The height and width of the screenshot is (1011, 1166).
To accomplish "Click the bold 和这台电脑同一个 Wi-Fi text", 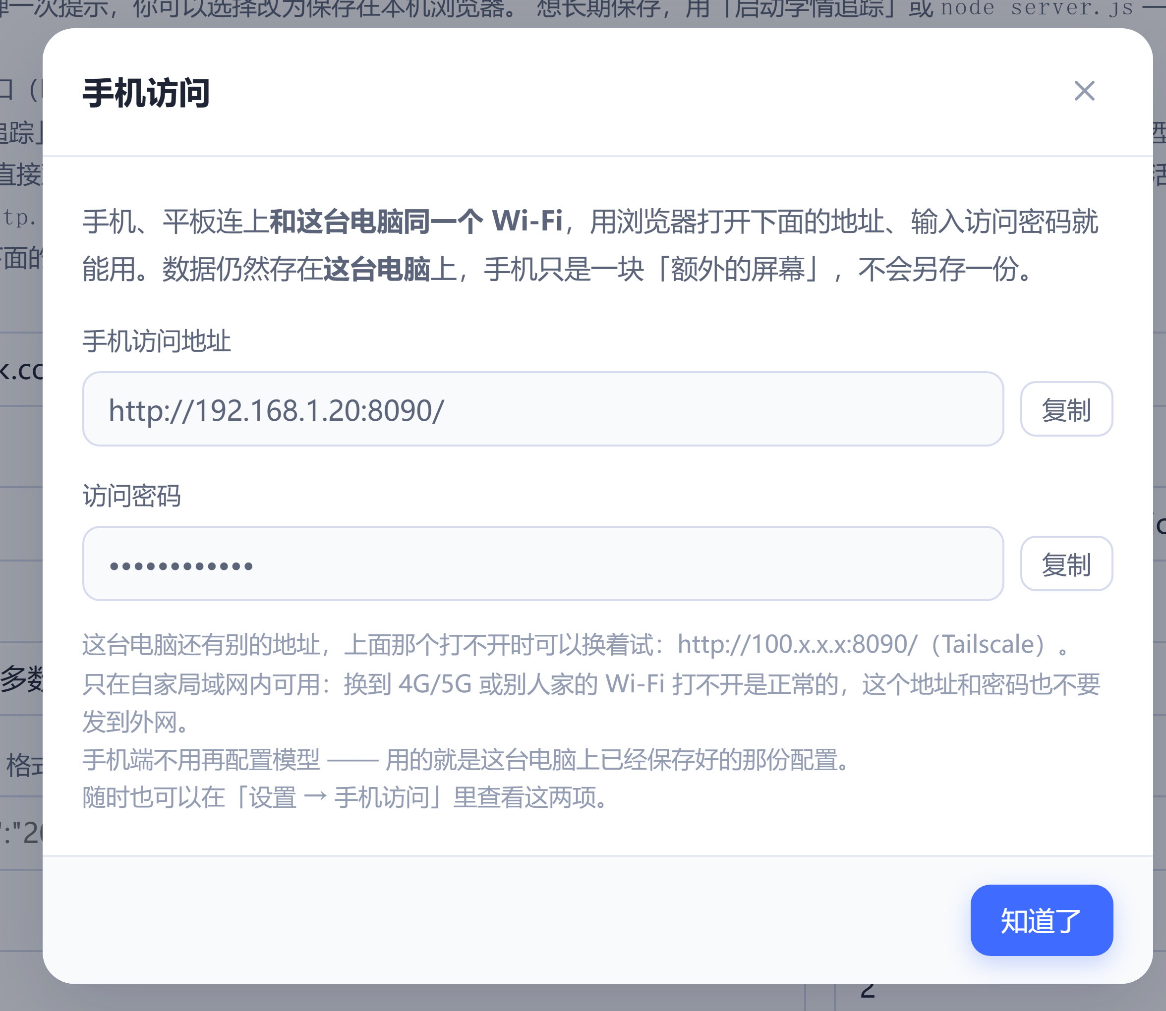I will (x=416, y=221).
